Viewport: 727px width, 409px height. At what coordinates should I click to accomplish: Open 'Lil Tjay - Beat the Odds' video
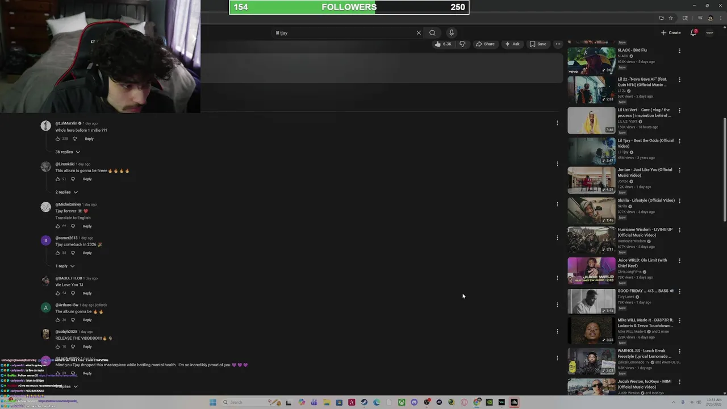point(646,143)
